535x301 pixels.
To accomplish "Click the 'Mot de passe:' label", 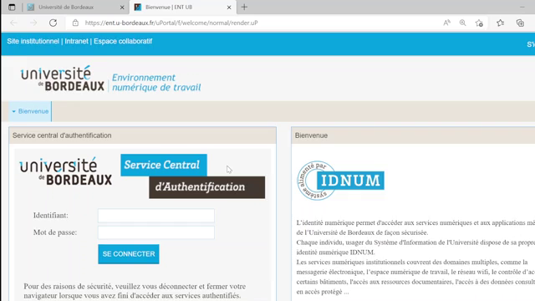I will click(x=55, y=232).
